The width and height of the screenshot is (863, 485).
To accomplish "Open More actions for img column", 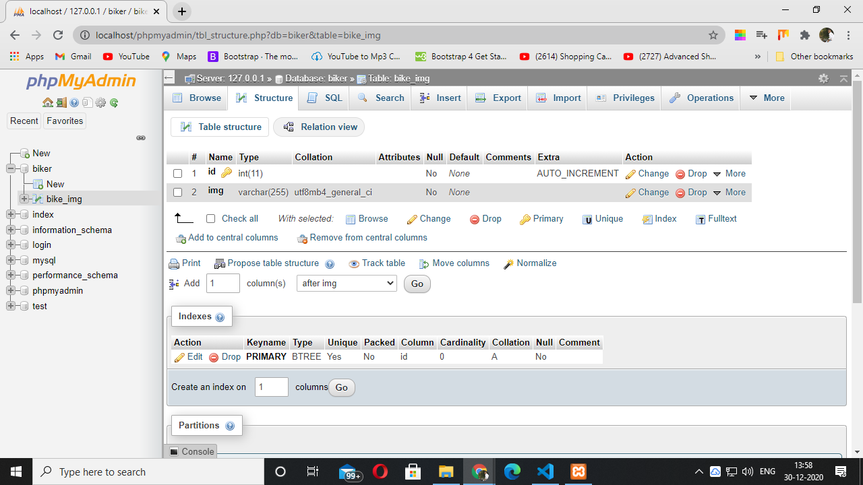I will (x=729, y=192).
